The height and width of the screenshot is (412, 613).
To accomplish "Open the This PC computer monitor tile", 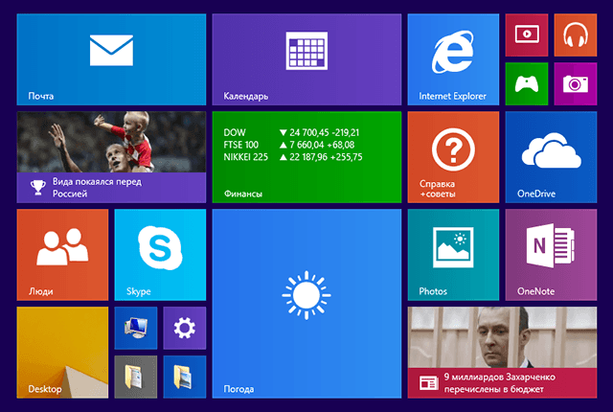I will 136,328.
